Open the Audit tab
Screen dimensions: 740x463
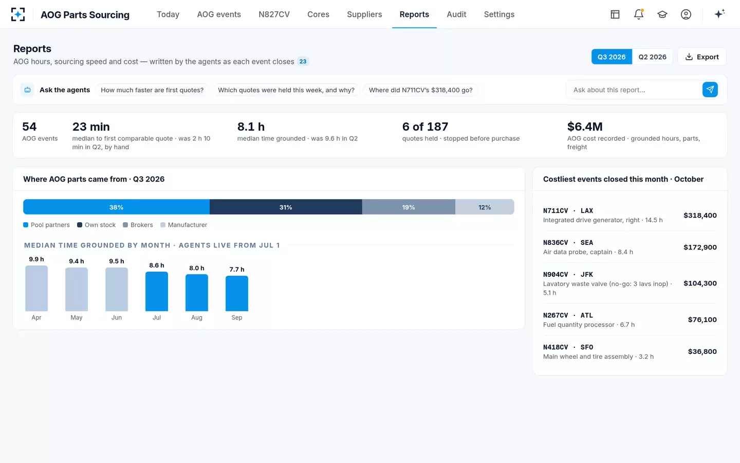456,14
